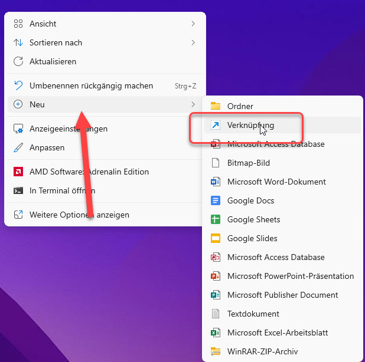The image size is (365, 362).
Task: Select Umbenennen rückgängig machen
Action: tap(105, 85)
